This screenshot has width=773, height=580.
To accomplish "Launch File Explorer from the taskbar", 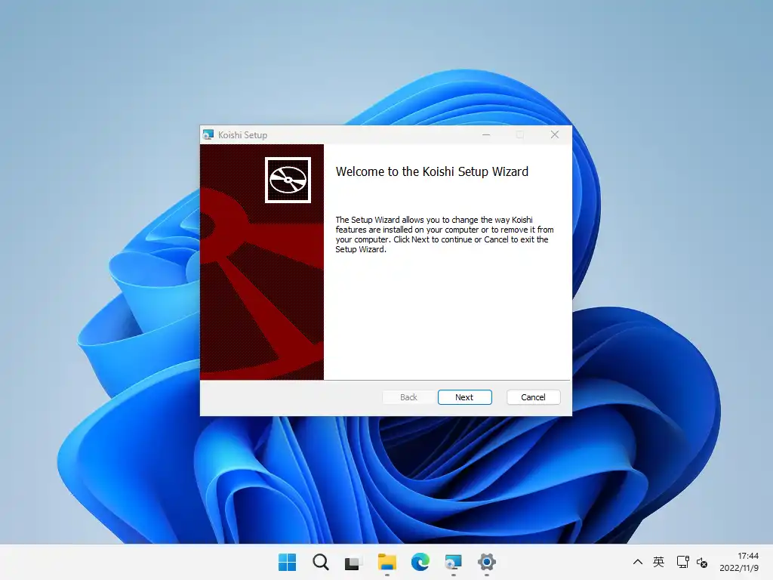I will coord(387,562).
